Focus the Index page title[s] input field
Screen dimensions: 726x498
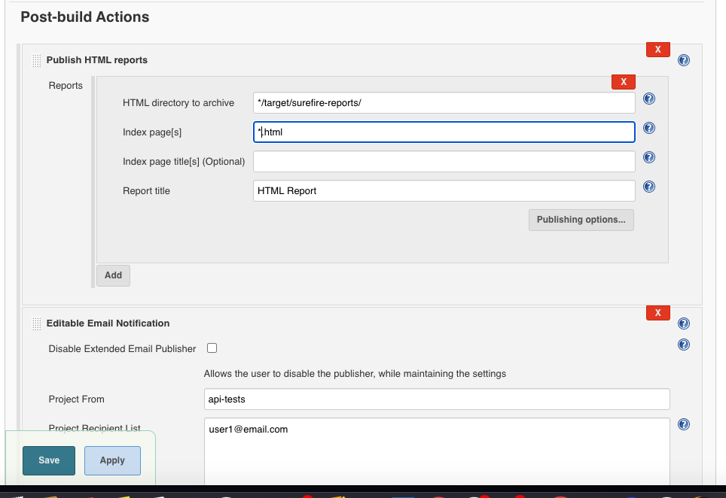pos(444,162)
